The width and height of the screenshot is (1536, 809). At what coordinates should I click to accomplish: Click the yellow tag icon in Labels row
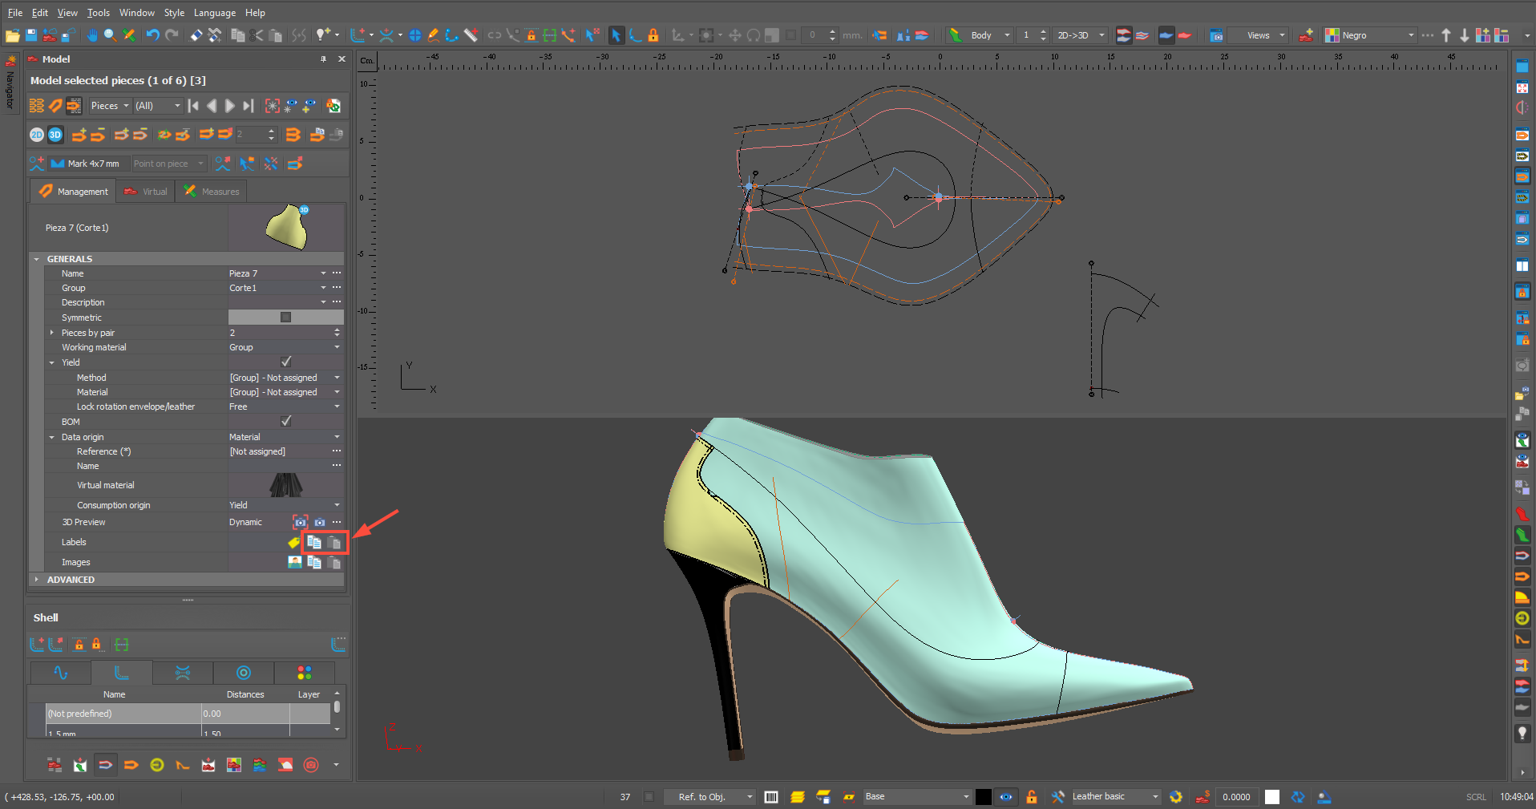[x=294, y=543]
